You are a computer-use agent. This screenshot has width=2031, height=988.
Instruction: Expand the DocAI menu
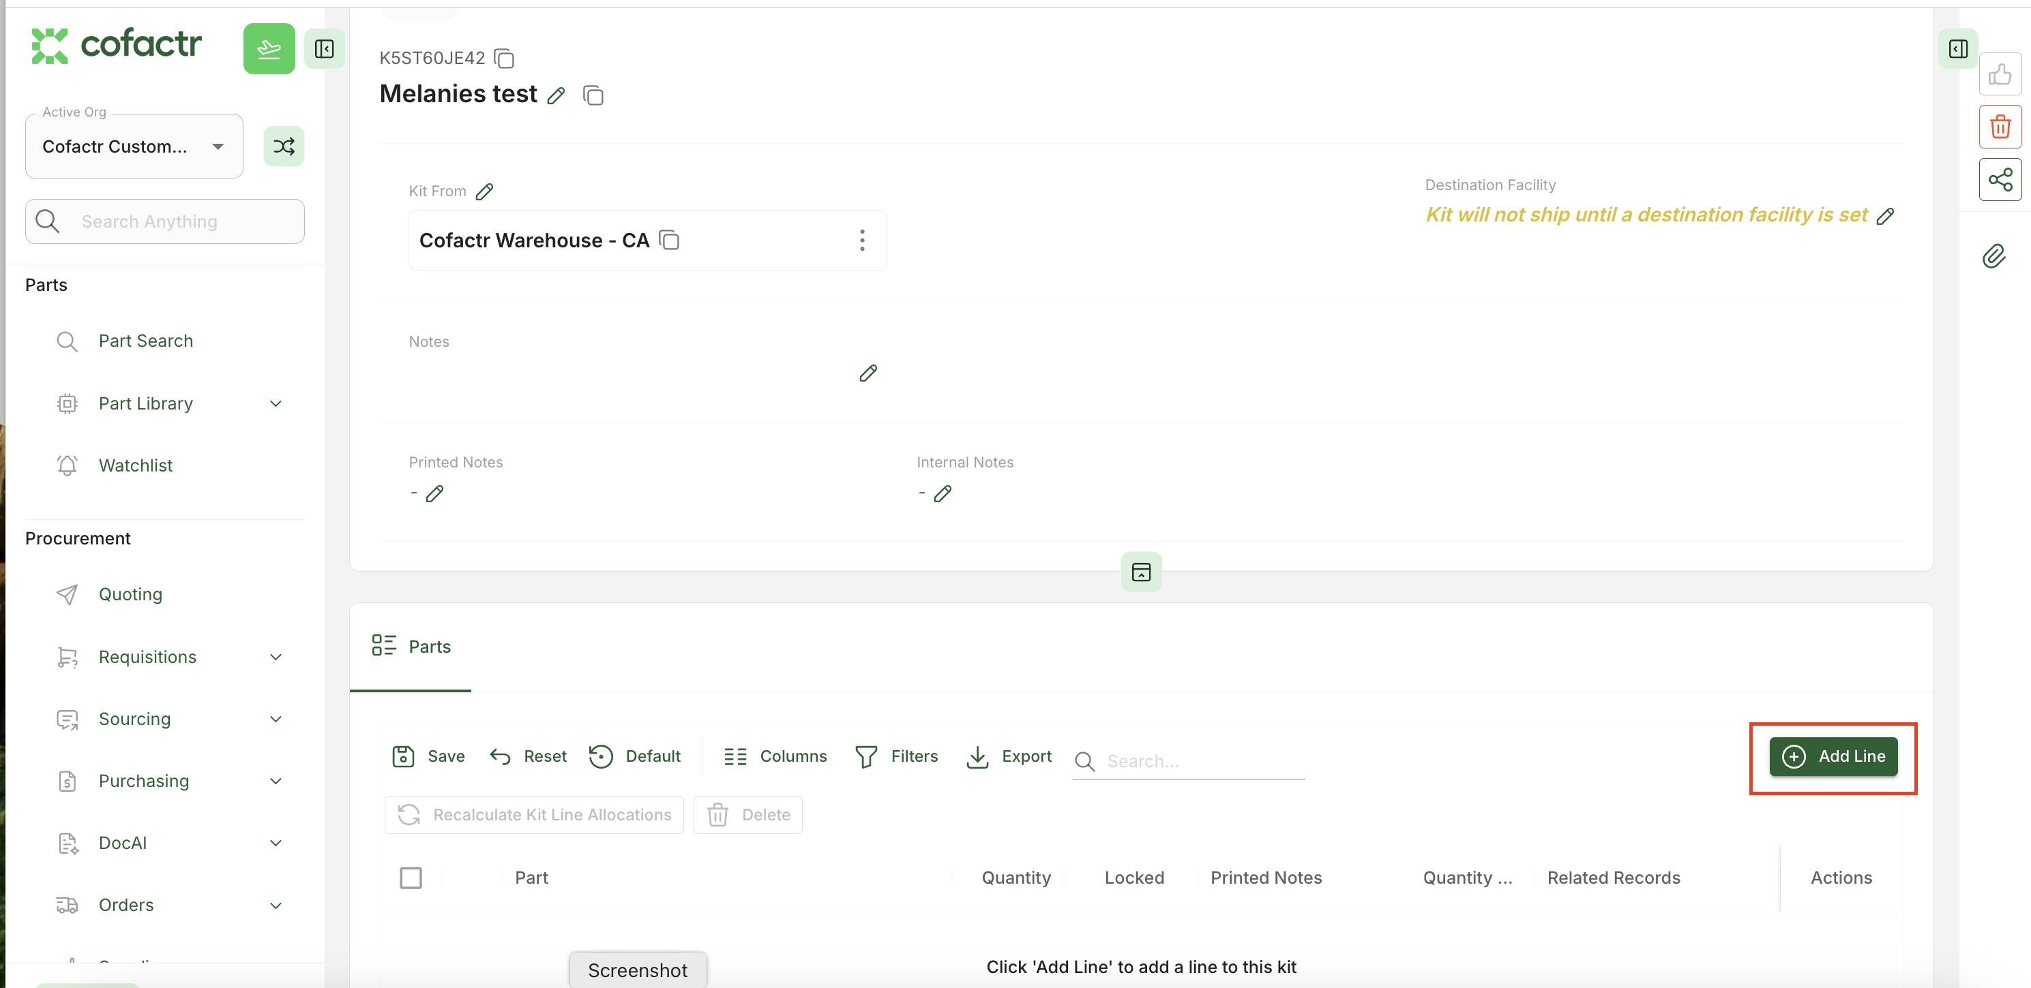pos(275,844)
